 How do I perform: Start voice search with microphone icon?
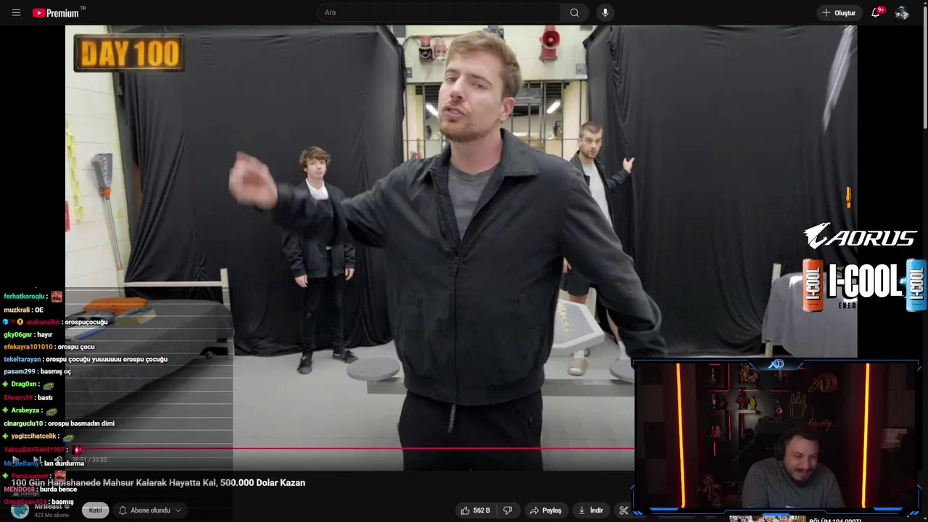[x=605, y=12]
